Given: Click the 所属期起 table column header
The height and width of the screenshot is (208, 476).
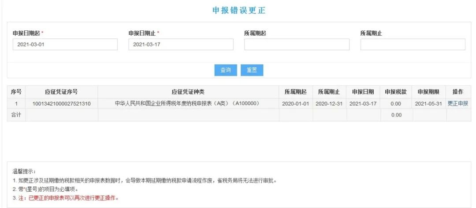Looking at the screenshot, I should click(x=296, y=92).
